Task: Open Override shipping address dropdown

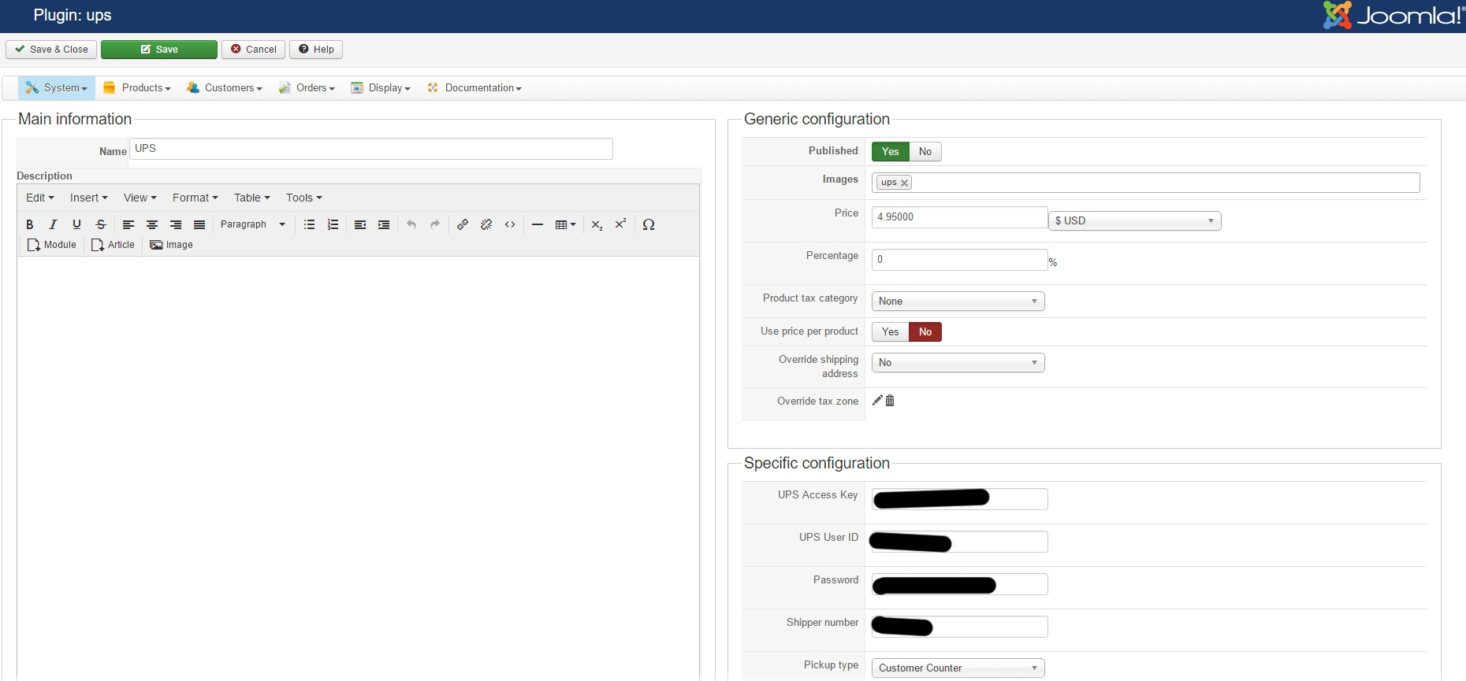Action: click(x=958, y=362)
